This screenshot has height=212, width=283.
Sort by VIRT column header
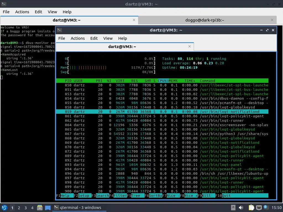(120, 81)
